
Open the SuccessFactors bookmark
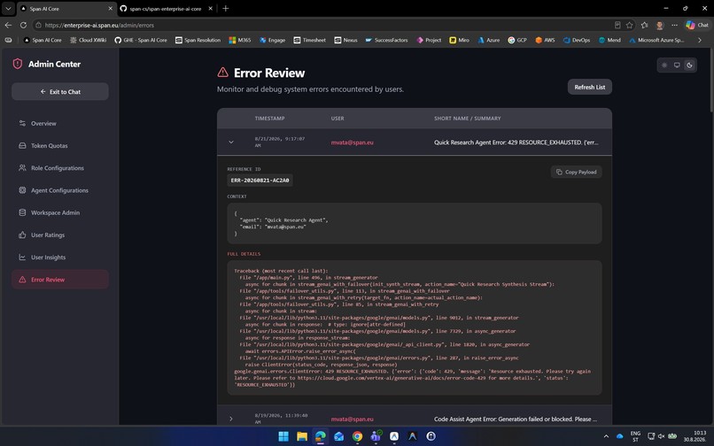[x=386, y=40]
